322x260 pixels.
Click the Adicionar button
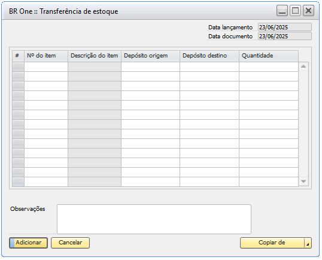(x=28, y=243)
